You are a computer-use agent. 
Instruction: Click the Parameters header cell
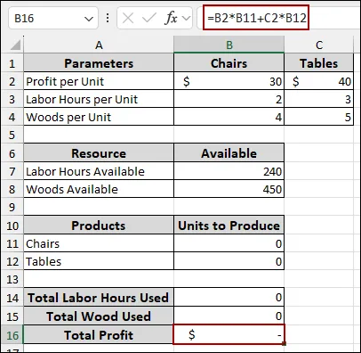[99, 63]
